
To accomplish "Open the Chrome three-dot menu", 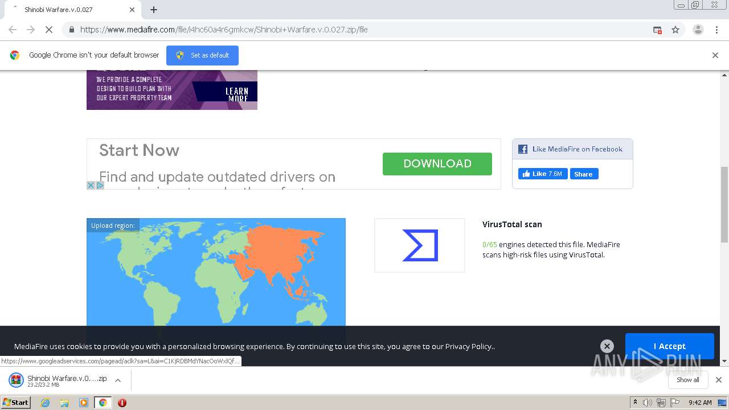I will 716,30.
